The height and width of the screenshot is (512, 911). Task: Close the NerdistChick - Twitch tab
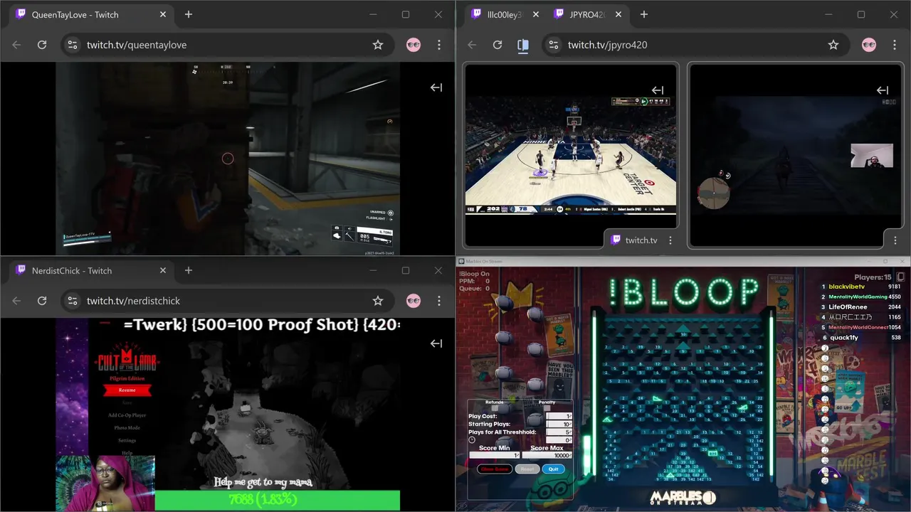point(163,270)
